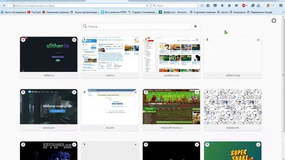Pin the minecraft-mods.ru tile
The image size is (285, 160).
click(146, 92)
